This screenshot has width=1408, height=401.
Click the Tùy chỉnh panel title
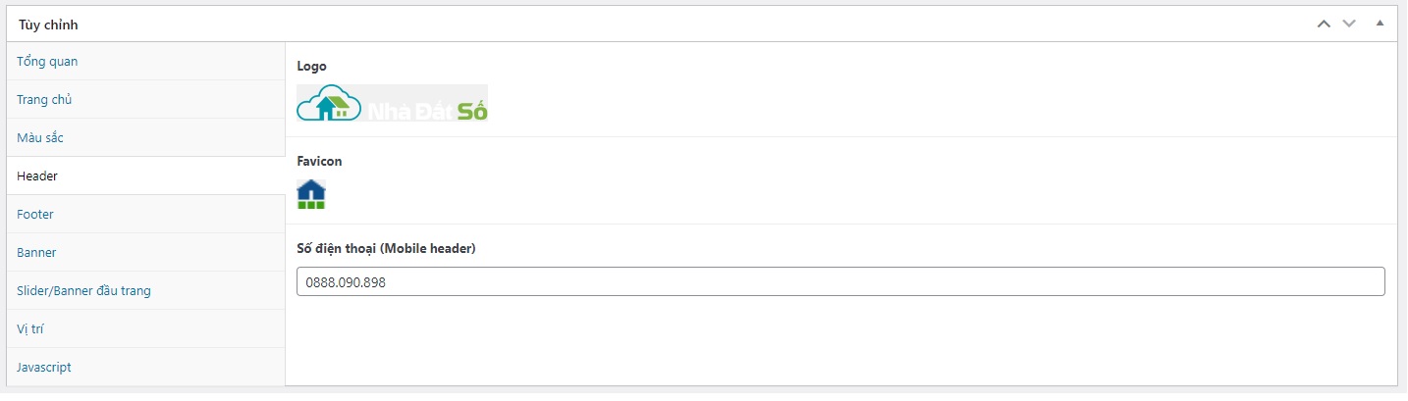(48, 25)
